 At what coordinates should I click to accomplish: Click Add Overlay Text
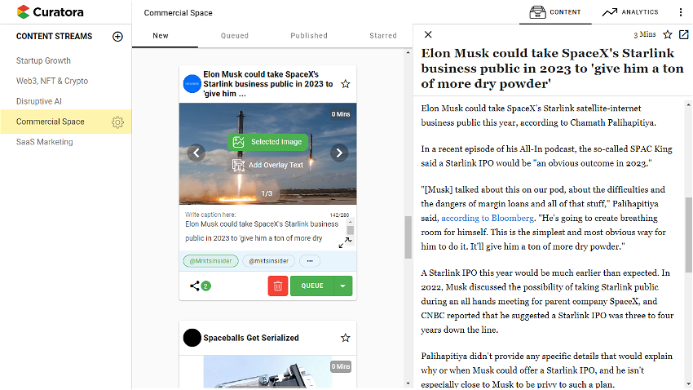point(268,165)
